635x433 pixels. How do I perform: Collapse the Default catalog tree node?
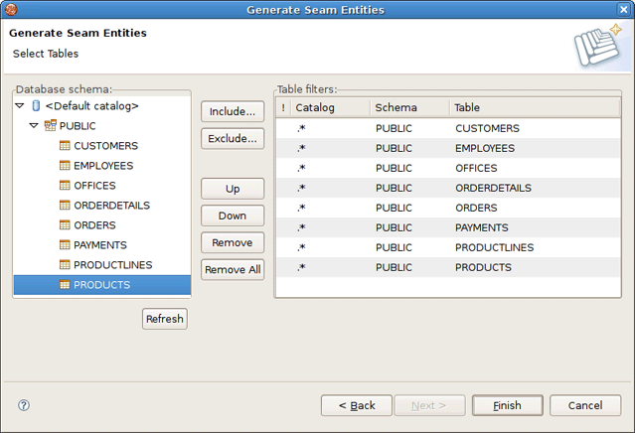click(x=20, y=106)
